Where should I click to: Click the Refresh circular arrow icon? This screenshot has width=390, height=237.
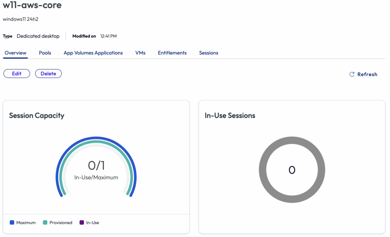[352, 74]
